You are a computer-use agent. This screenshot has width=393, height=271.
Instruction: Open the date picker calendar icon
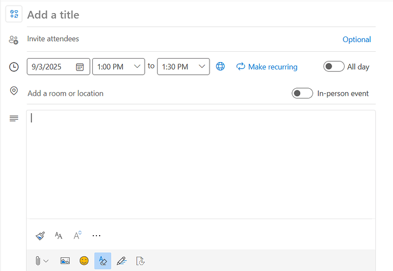pos(80,67)
